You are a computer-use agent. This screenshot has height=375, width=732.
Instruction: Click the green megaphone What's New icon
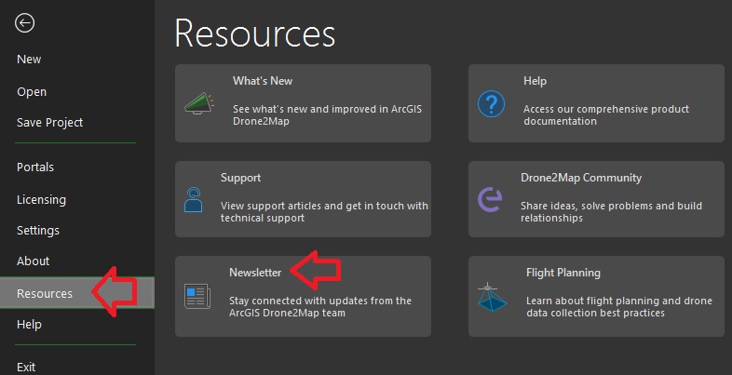pos(199,103)
